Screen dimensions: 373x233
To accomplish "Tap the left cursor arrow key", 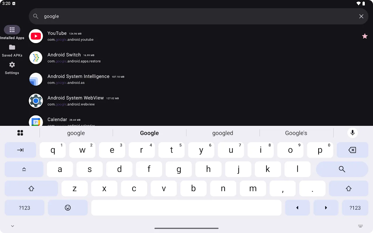I will tap(297, 208).
